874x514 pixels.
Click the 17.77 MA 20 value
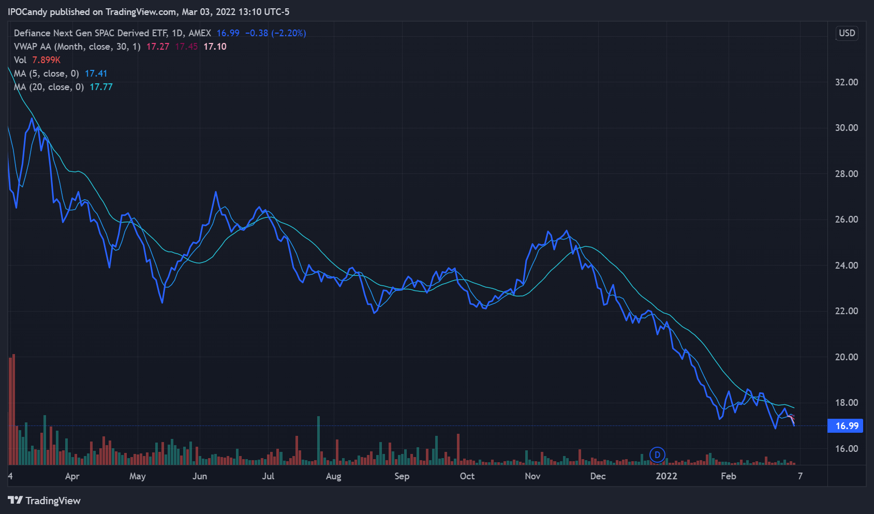coord(101,87)
